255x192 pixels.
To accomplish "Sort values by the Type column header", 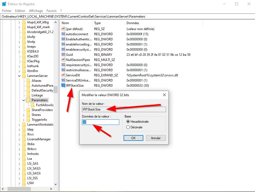I will (108, 23).
